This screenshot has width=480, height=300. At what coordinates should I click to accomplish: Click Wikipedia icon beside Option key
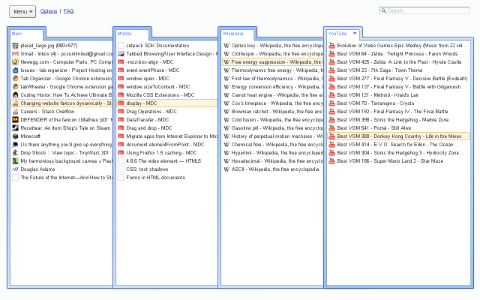226,46
